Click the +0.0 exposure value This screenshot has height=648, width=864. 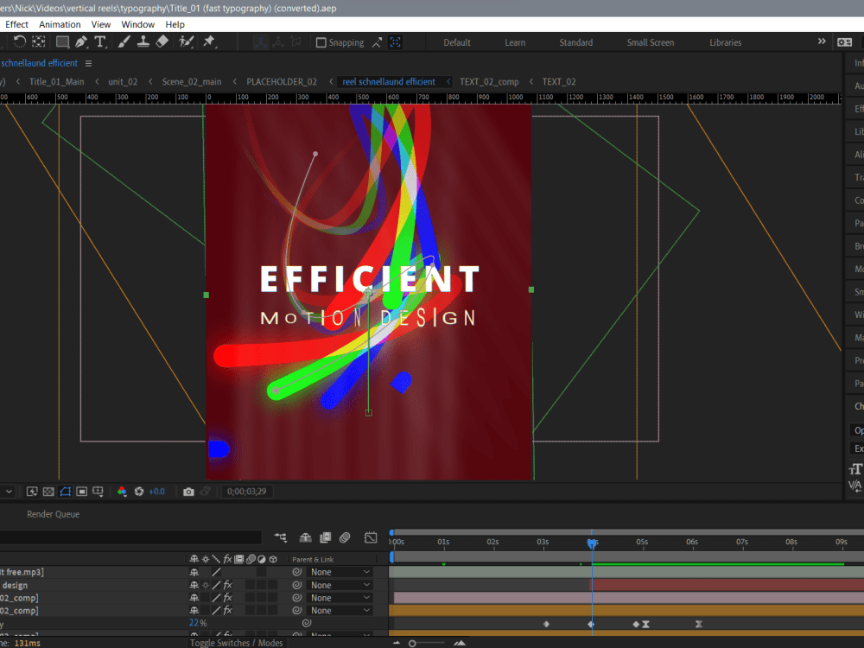(x=156, y=492)
